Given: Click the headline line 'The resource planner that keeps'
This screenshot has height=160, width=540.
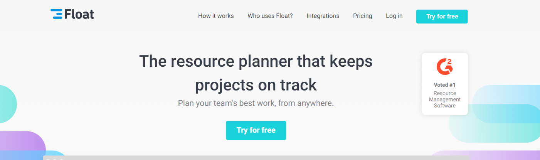Looking at the screenshot, I should click(x=256, y=62).
